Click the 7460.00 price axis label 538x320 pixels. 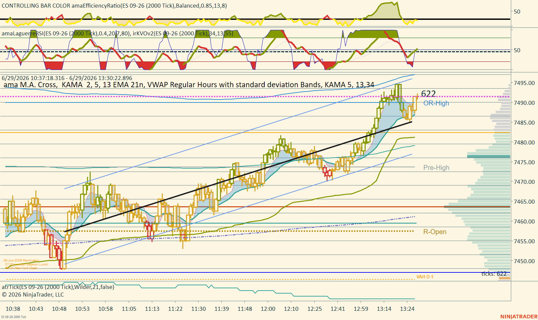(524, 221)
